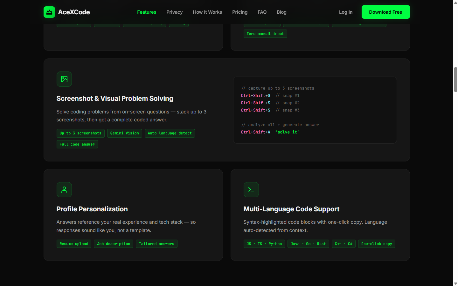Click the screenshot feature description paragraph

coord(132,116)
